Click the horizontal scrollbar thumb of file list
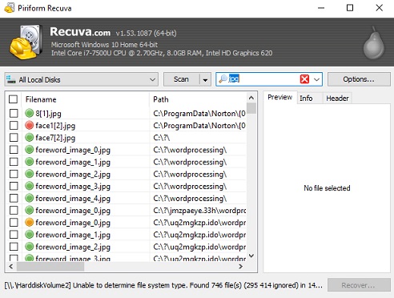Image resolution: width=394 pixels, height=298 pixels. [50, 267]
